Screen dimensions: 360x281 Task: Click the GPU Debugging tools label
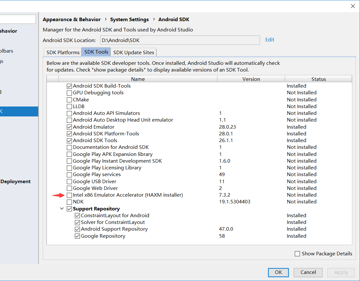(98, 93)
